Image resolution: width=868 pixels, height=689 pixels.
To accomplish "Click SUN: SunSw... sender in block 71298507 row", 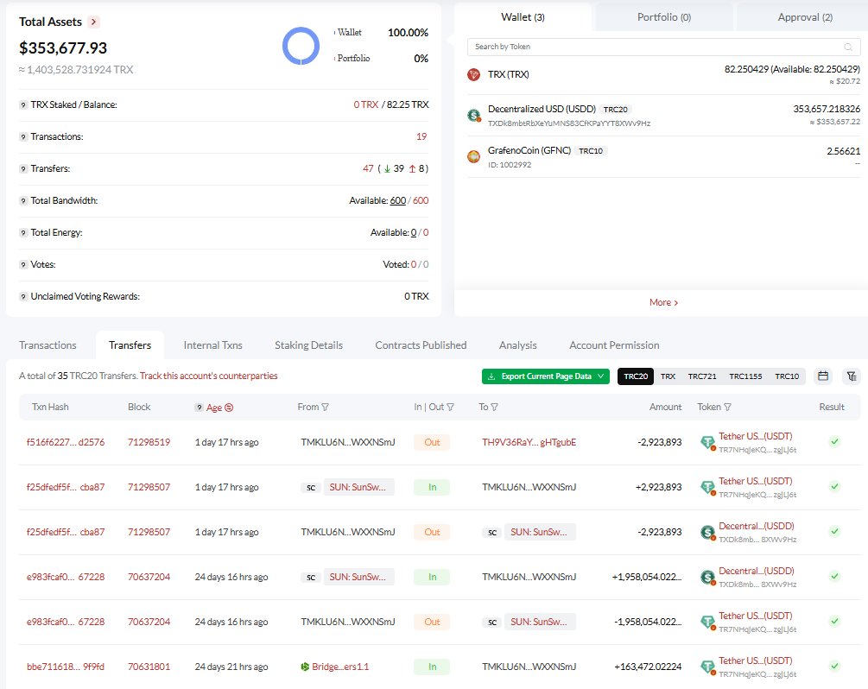I will click(x=358, y=487).
